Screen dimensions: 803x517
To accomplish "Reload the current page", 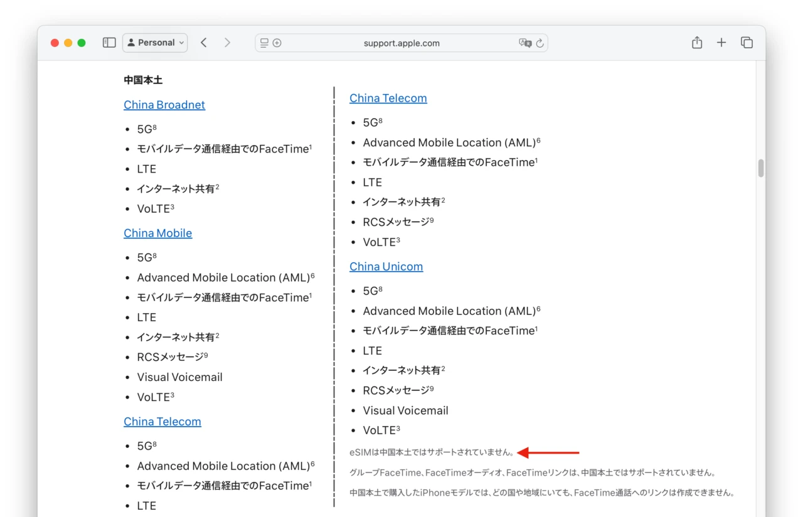I will pyautogui.click(x=540, y=43).
